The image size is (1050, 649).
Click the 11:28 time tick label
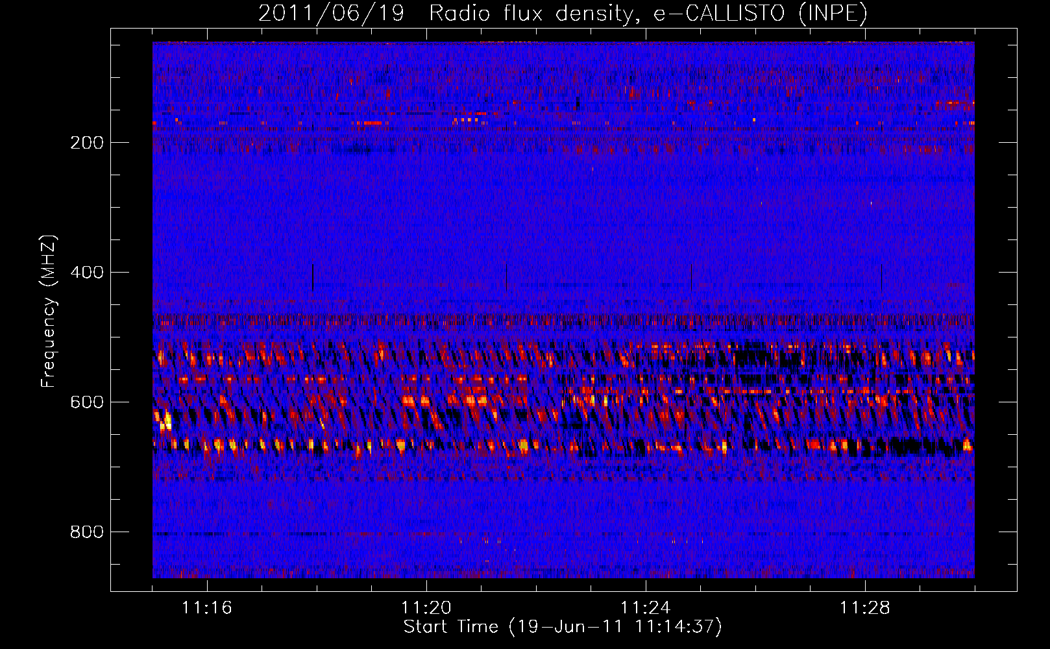pos(865,607)
